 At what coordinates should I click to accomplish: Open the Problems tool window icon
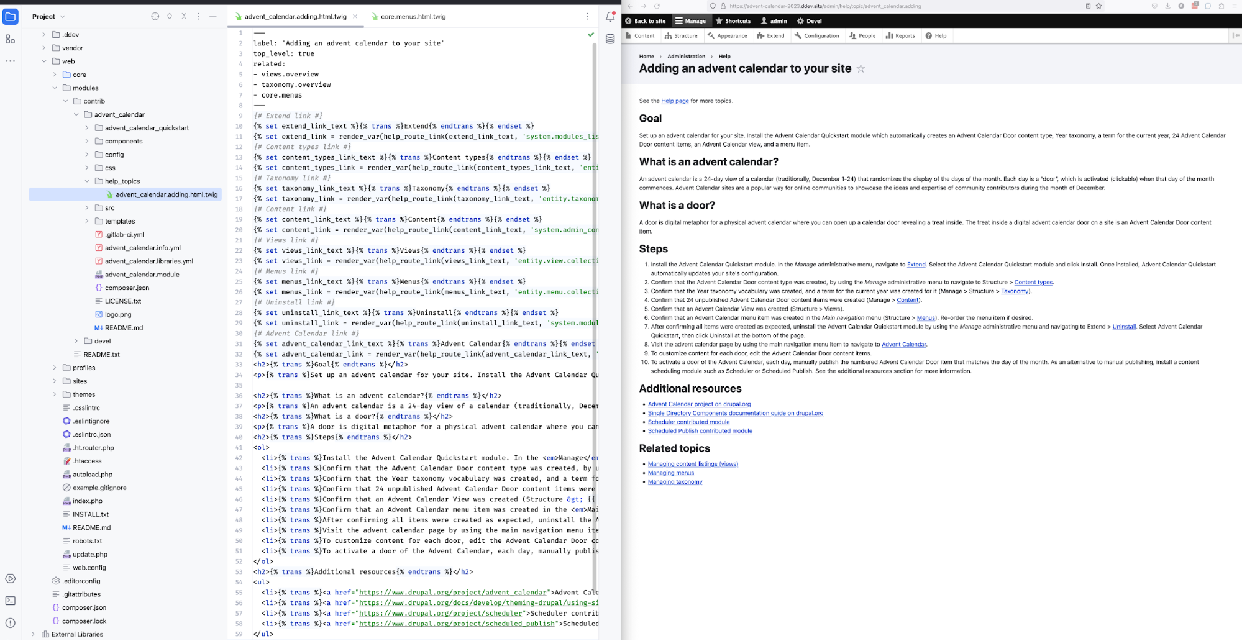[x=11, y=623]
